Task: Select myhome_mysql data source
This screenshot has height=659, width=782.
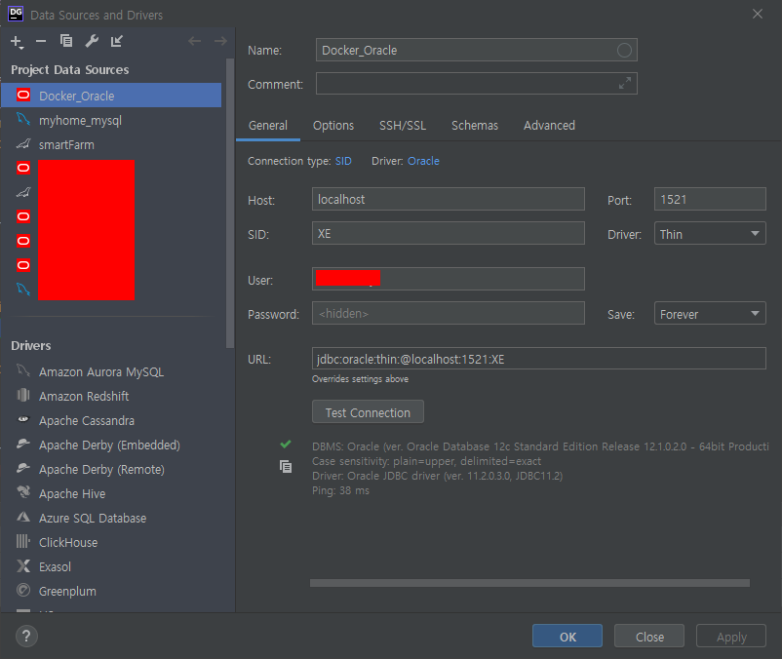Action: [111, 120]
